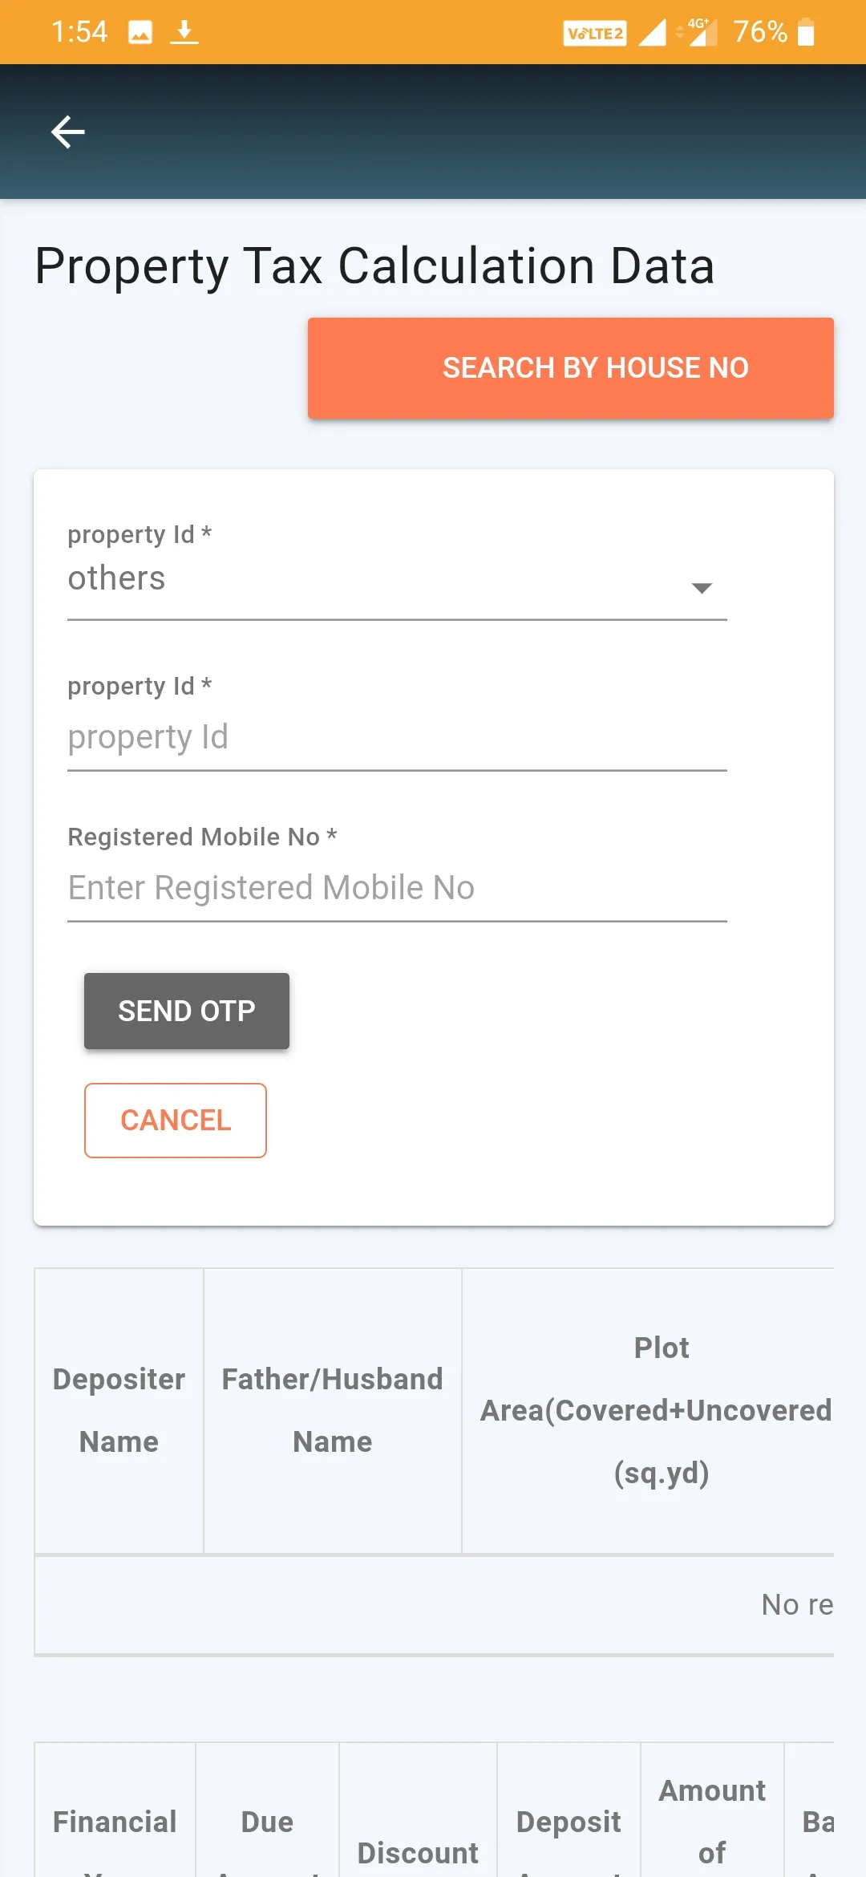Image resolution: width=866 pixels, height=1877 pixels.
Task: Click the SEND OTP button
Action: pos(187,1011)
